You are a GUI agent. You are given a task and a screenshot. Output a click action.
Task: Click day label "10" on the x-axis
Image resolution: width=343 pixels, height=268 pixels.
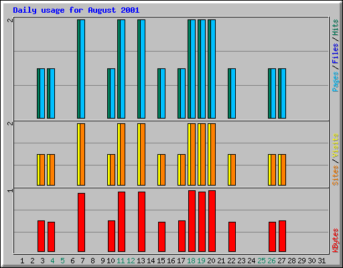[111, 261]
